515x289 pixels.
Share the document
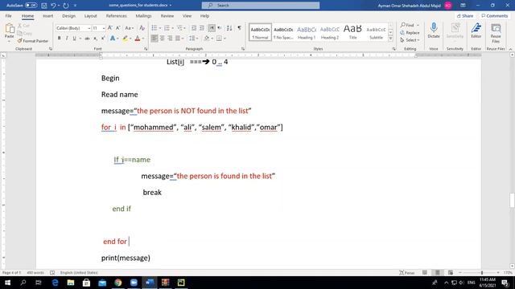click(465, 16)
